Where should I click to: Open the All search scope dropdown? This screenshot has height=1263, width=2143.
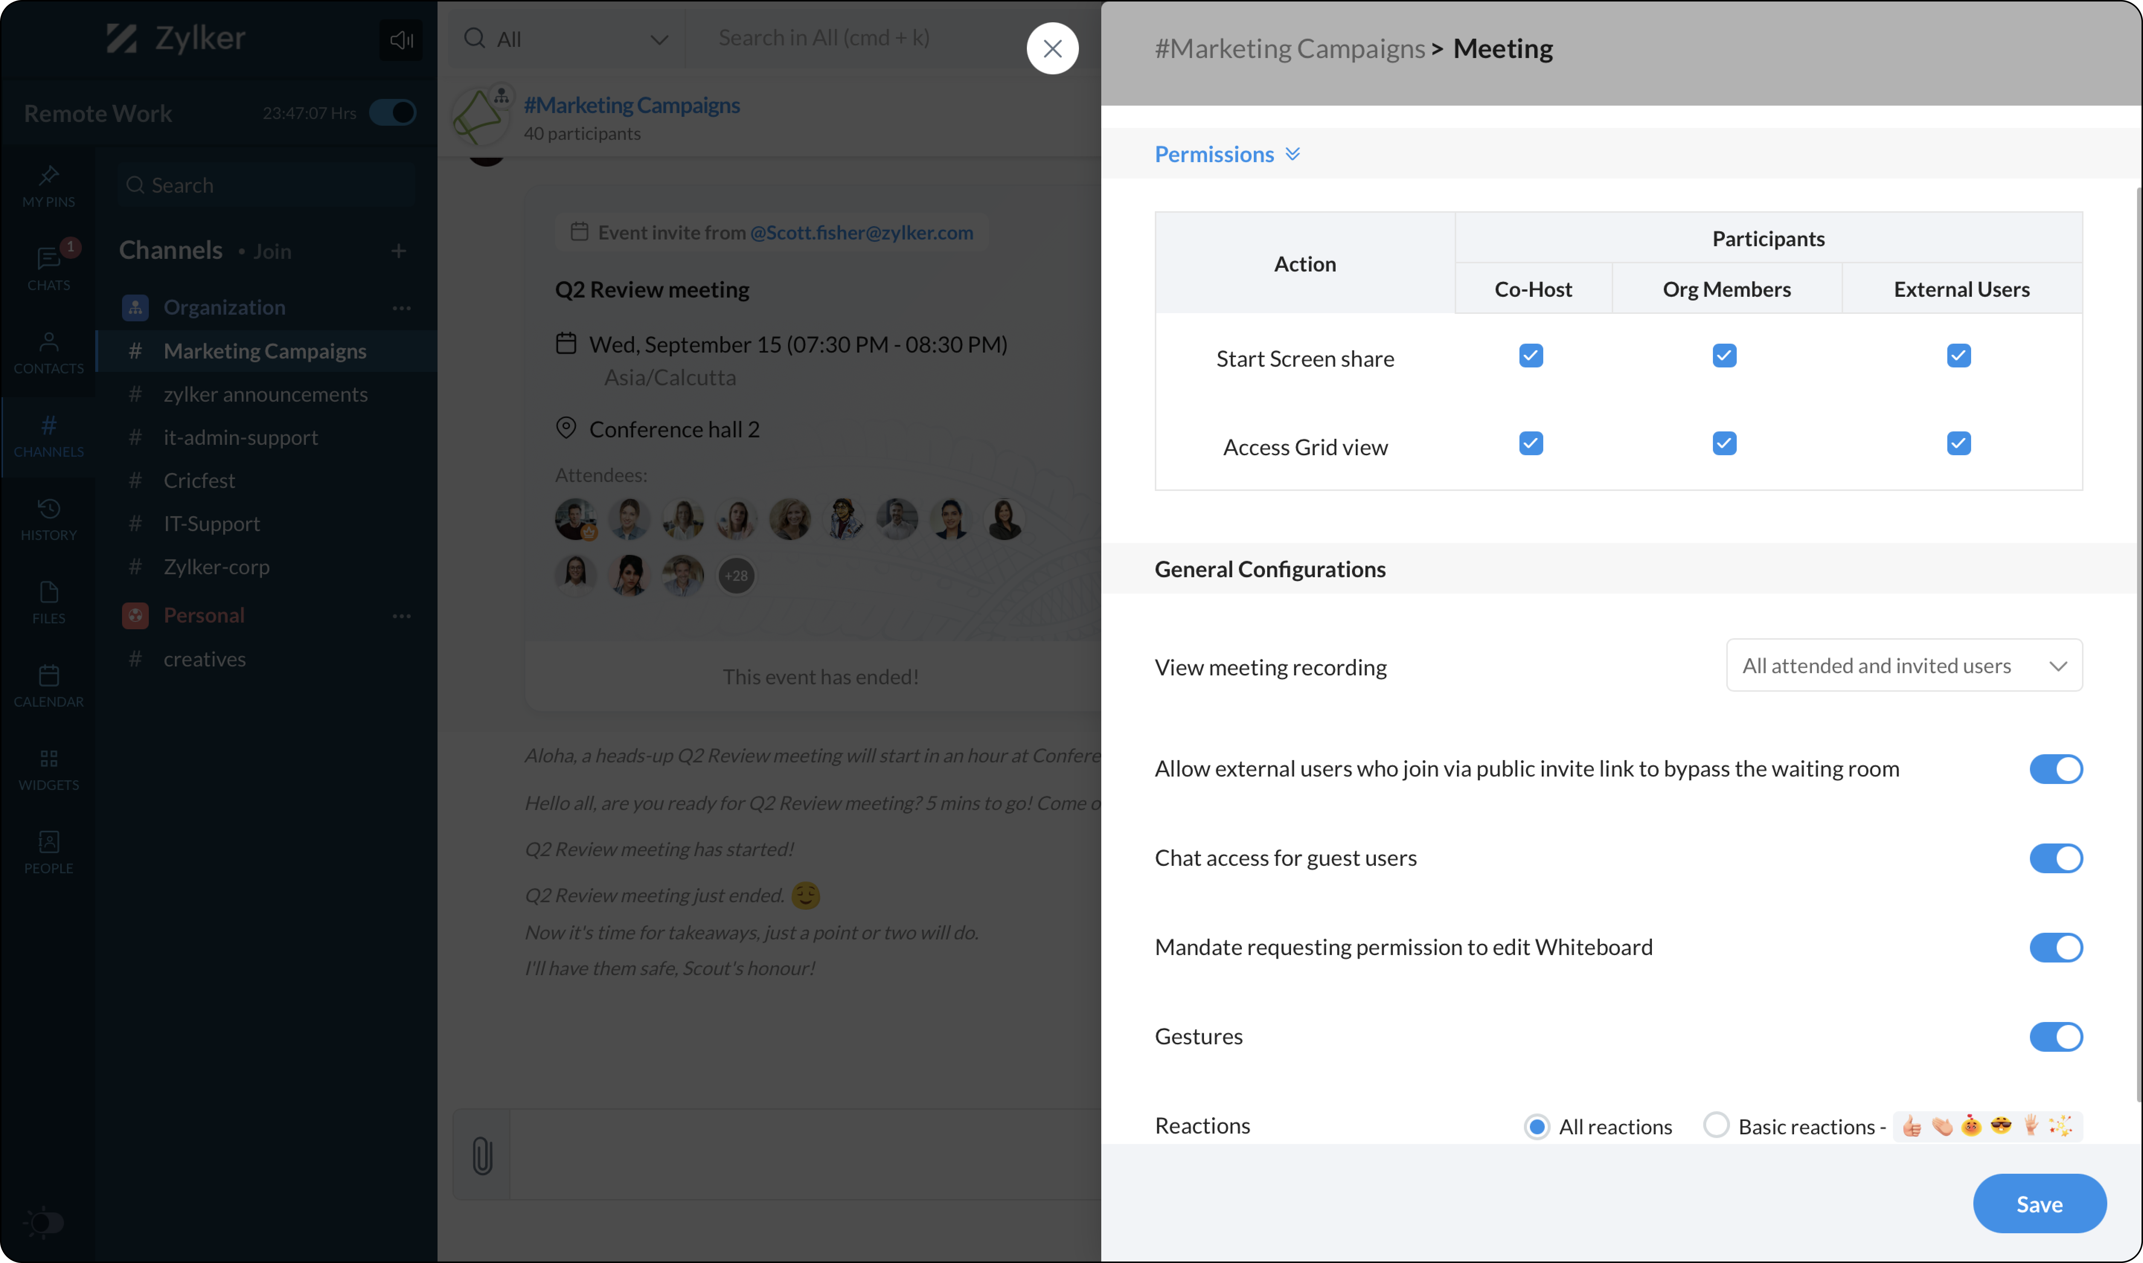pos(566,39)
